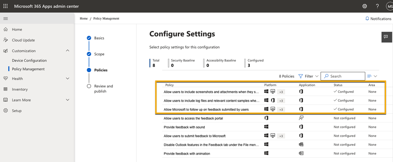Sort by Policy column header
Viewport: 393px width, 162px height.
[169, 85]
